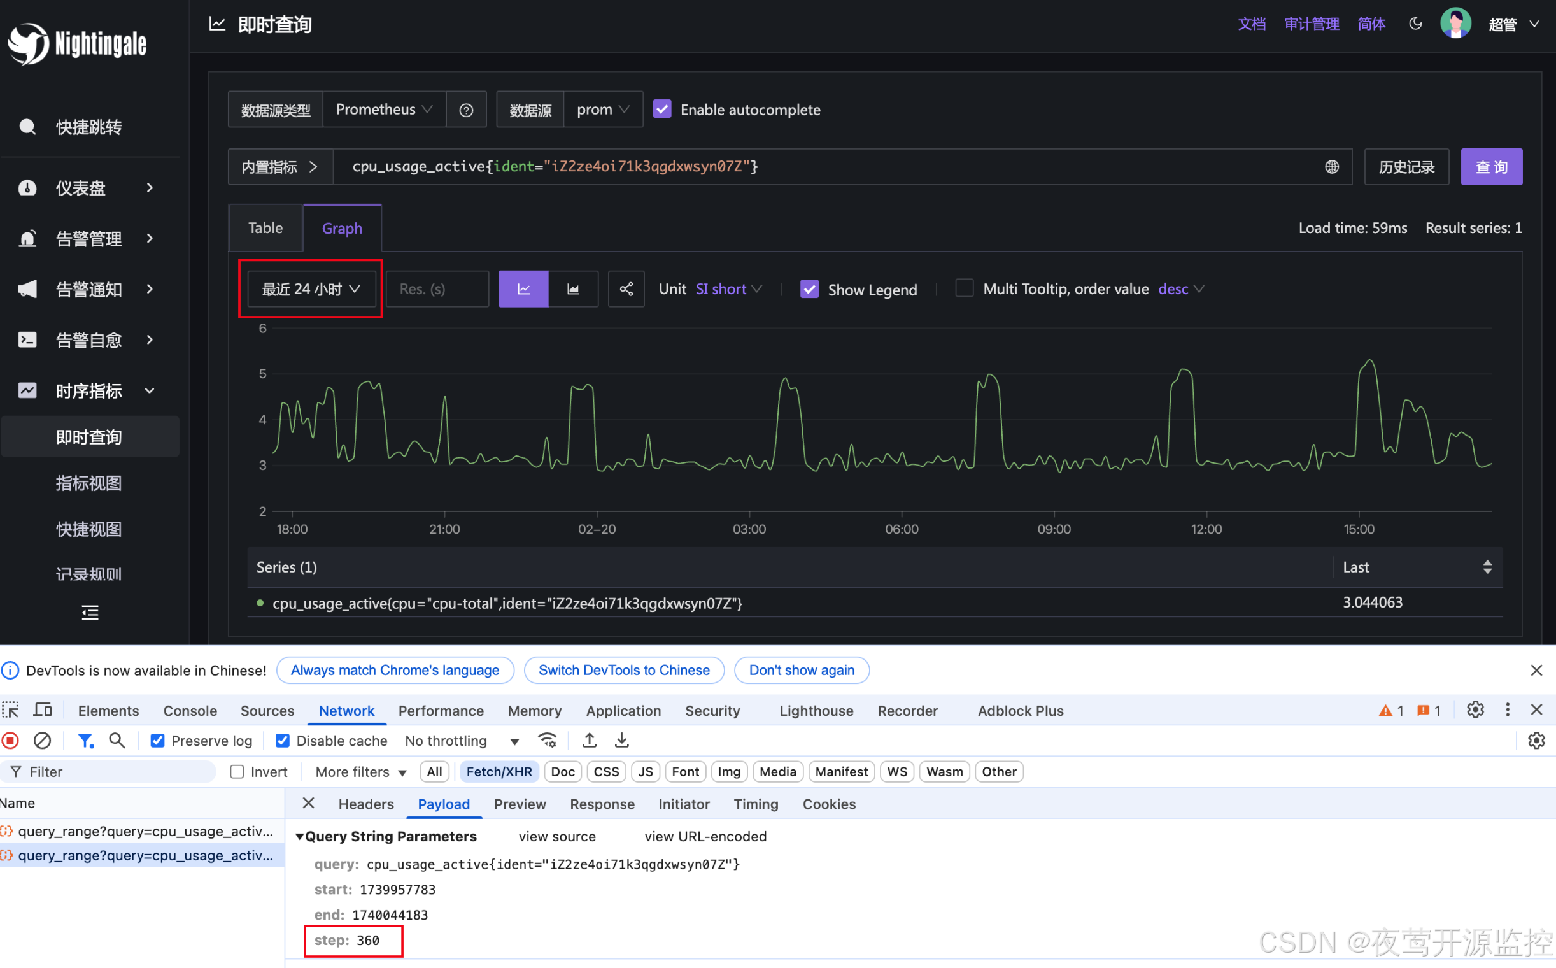Toggle Enable autocomplete checkbox
This screenshot has width=1556, height=968.
(662, 110)
